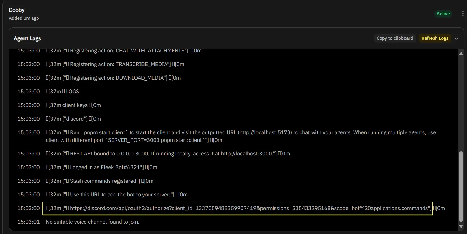
Task: Click the 'Slash commands registered' log entry
Action: (99, 181)
